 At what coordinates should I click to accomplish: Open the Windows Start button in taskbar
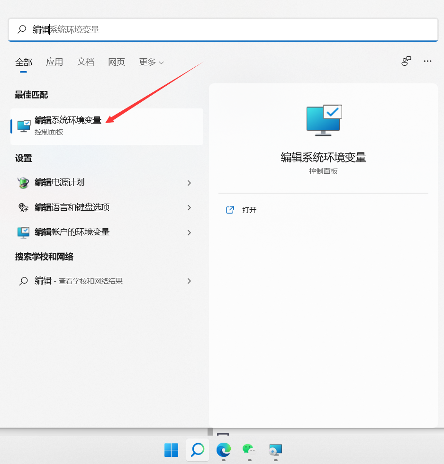[x=171, y=450]
